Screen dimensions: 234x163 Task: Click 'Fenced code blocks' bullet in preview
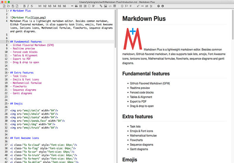point(142,92)
